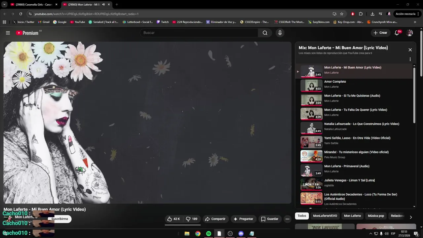Play Natalia Lafourcade - Lo Que Construimos
The image size is (423, 238).
tap(354, 128)
